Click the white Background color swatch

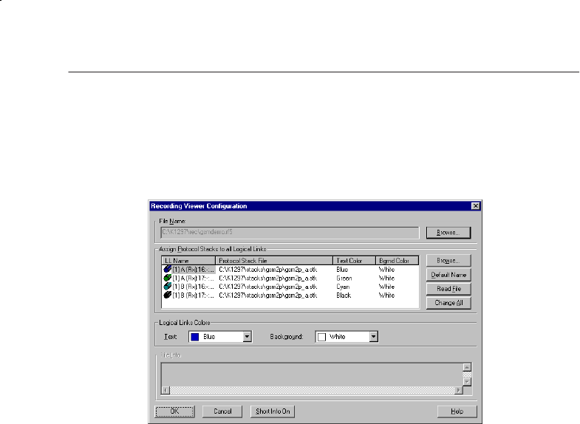[322, 337]
